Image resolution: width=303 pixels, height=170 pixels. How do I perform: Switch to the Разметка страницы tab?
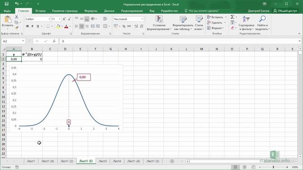tap(65, 11)
